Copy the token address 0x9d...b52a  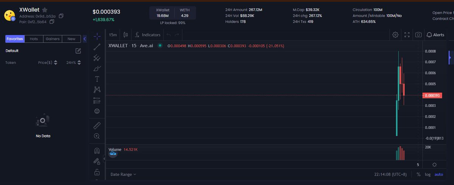click(x=61, y=16)
